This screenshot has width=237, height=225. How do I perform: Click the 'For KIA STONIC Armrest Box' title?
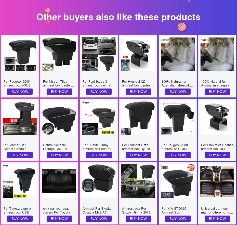174,210
